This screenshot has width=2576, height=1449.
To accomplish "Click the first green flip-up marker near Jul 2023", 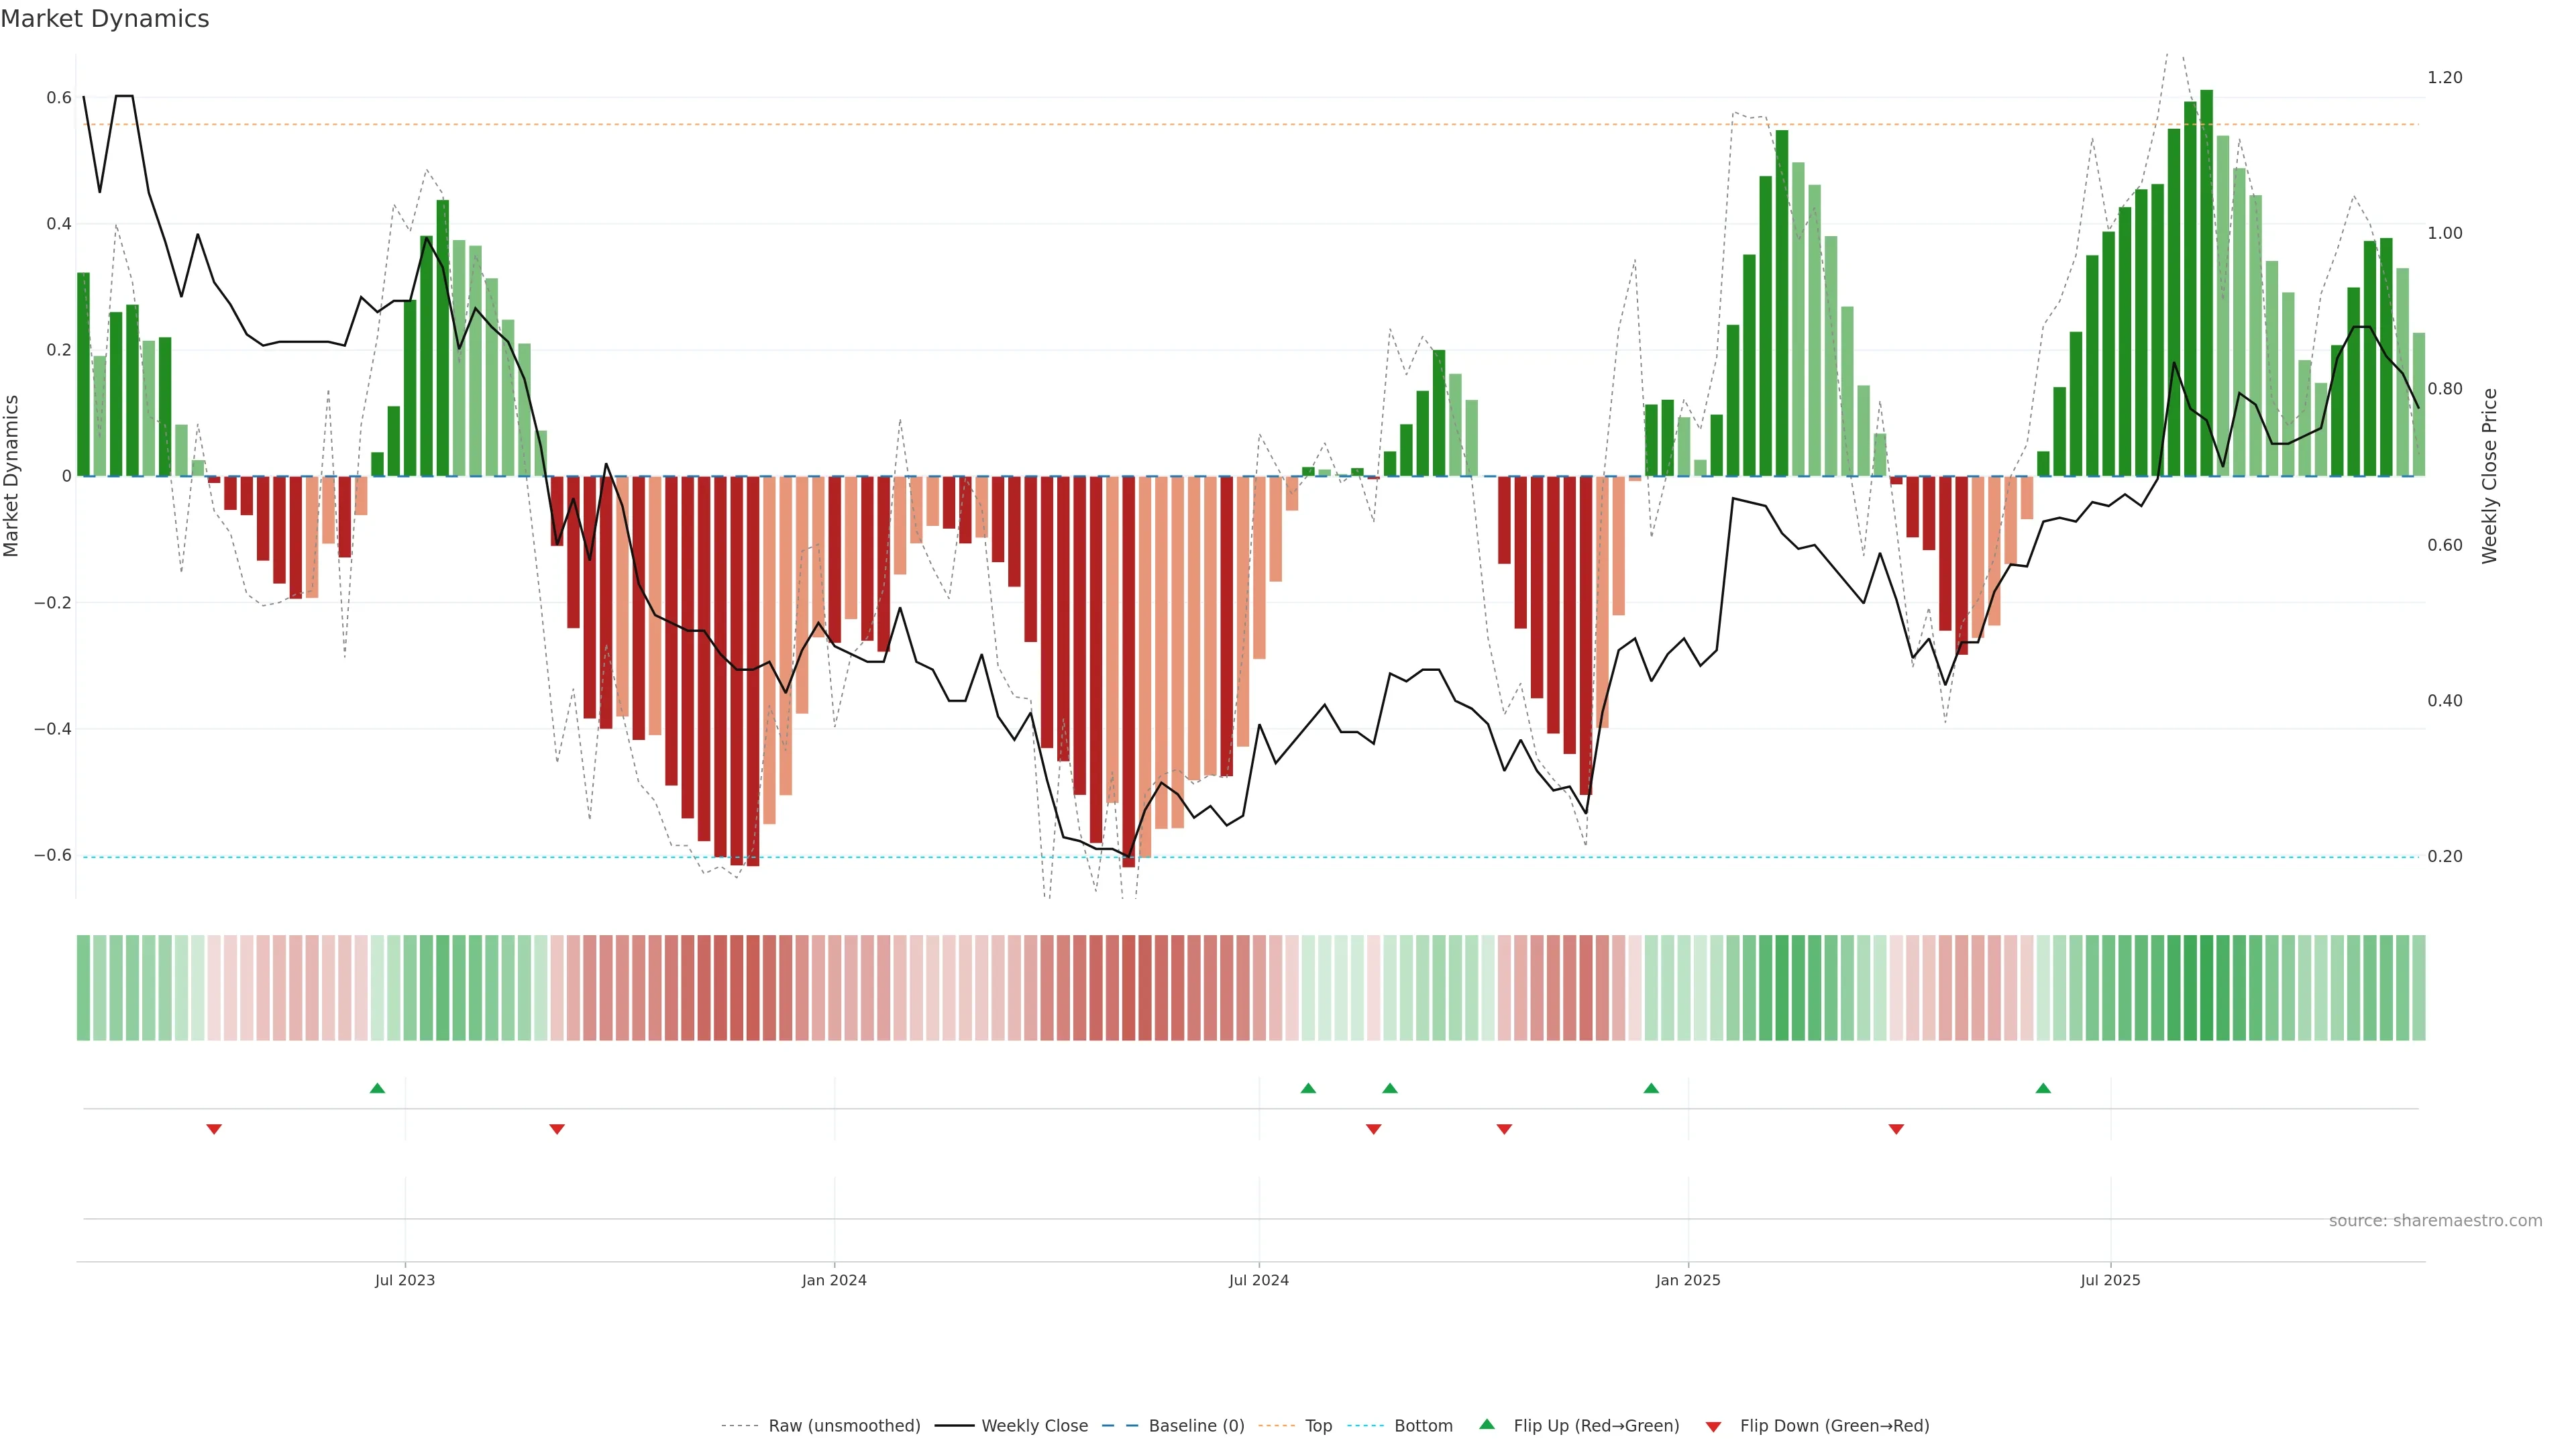I will (x=377, y=1088).
